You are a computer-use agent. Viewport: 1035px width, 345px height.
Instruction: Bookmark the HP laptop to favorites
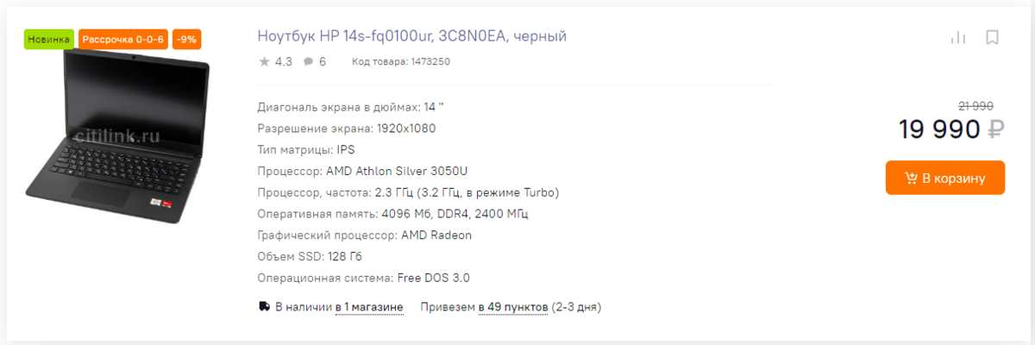992,37
